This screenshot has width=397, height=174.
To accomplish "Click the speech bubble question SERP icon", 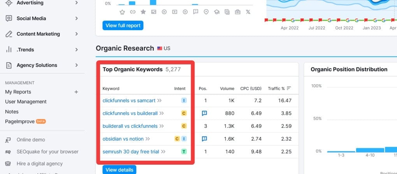I will pos(195,12).
